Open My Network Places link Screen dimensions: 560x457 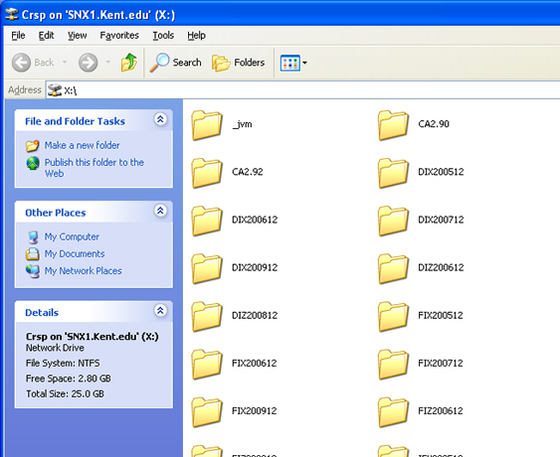coord(83,271)
